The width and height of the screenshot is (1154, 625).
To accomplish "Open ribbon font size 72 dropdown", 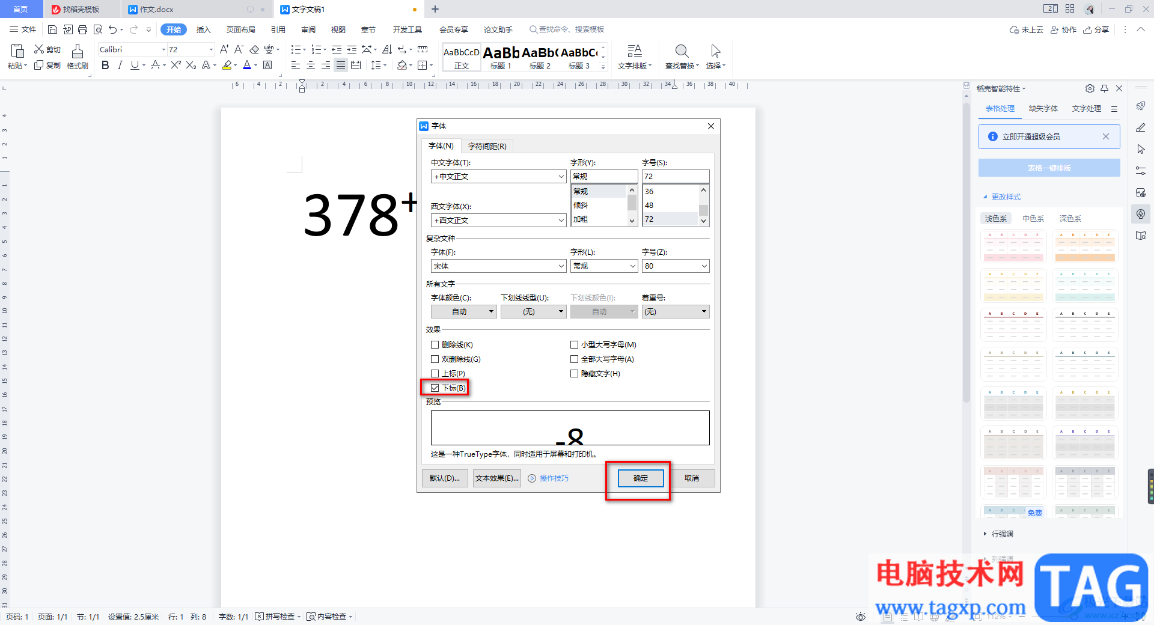I will coord(211,50).
